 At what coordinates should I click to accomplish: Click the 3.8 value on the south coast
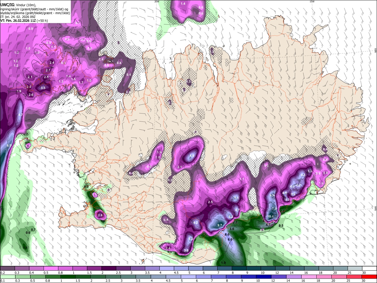coord(186,251)
